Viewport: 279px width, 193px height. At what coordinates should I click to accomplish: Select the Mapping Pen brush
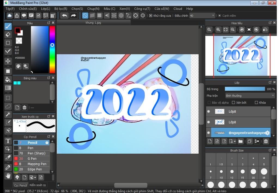click(x=32, y=164)
